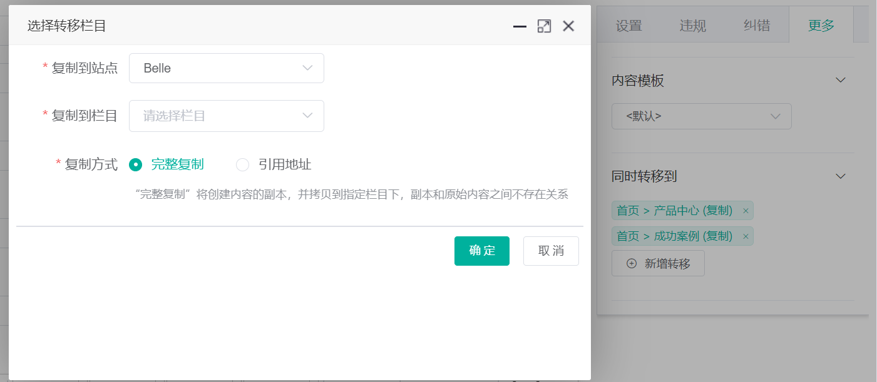Open the 复制到栏目 selector

click(226, 116)
